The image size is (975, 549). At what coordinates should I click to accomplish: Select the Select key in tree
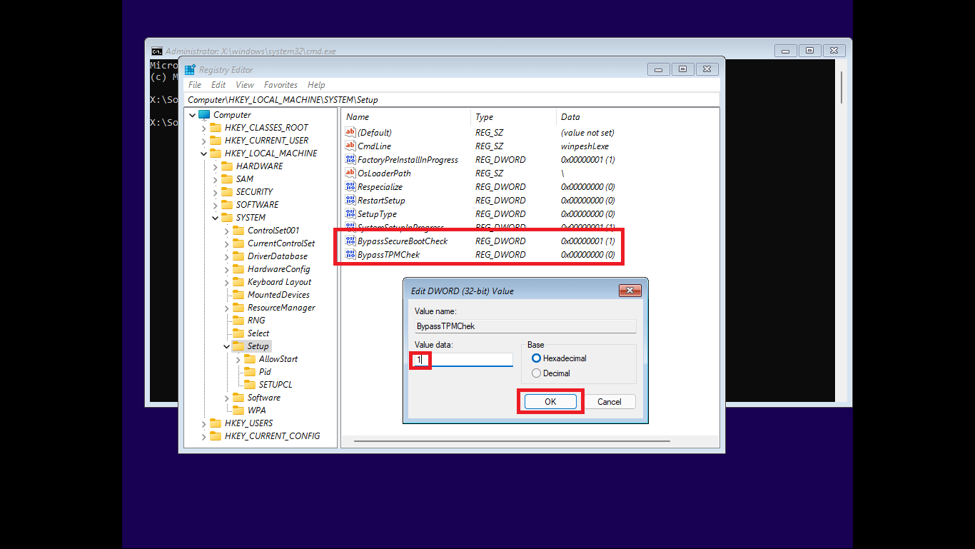click(258, 333)
